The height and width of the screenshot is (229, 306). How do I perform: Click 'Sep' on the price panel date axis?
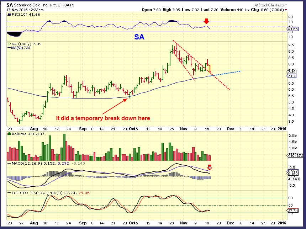83,129
